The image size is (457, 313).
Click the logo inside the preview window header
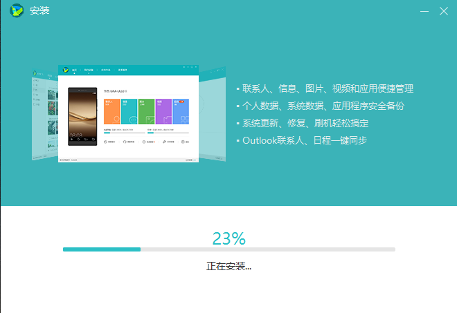65,70
